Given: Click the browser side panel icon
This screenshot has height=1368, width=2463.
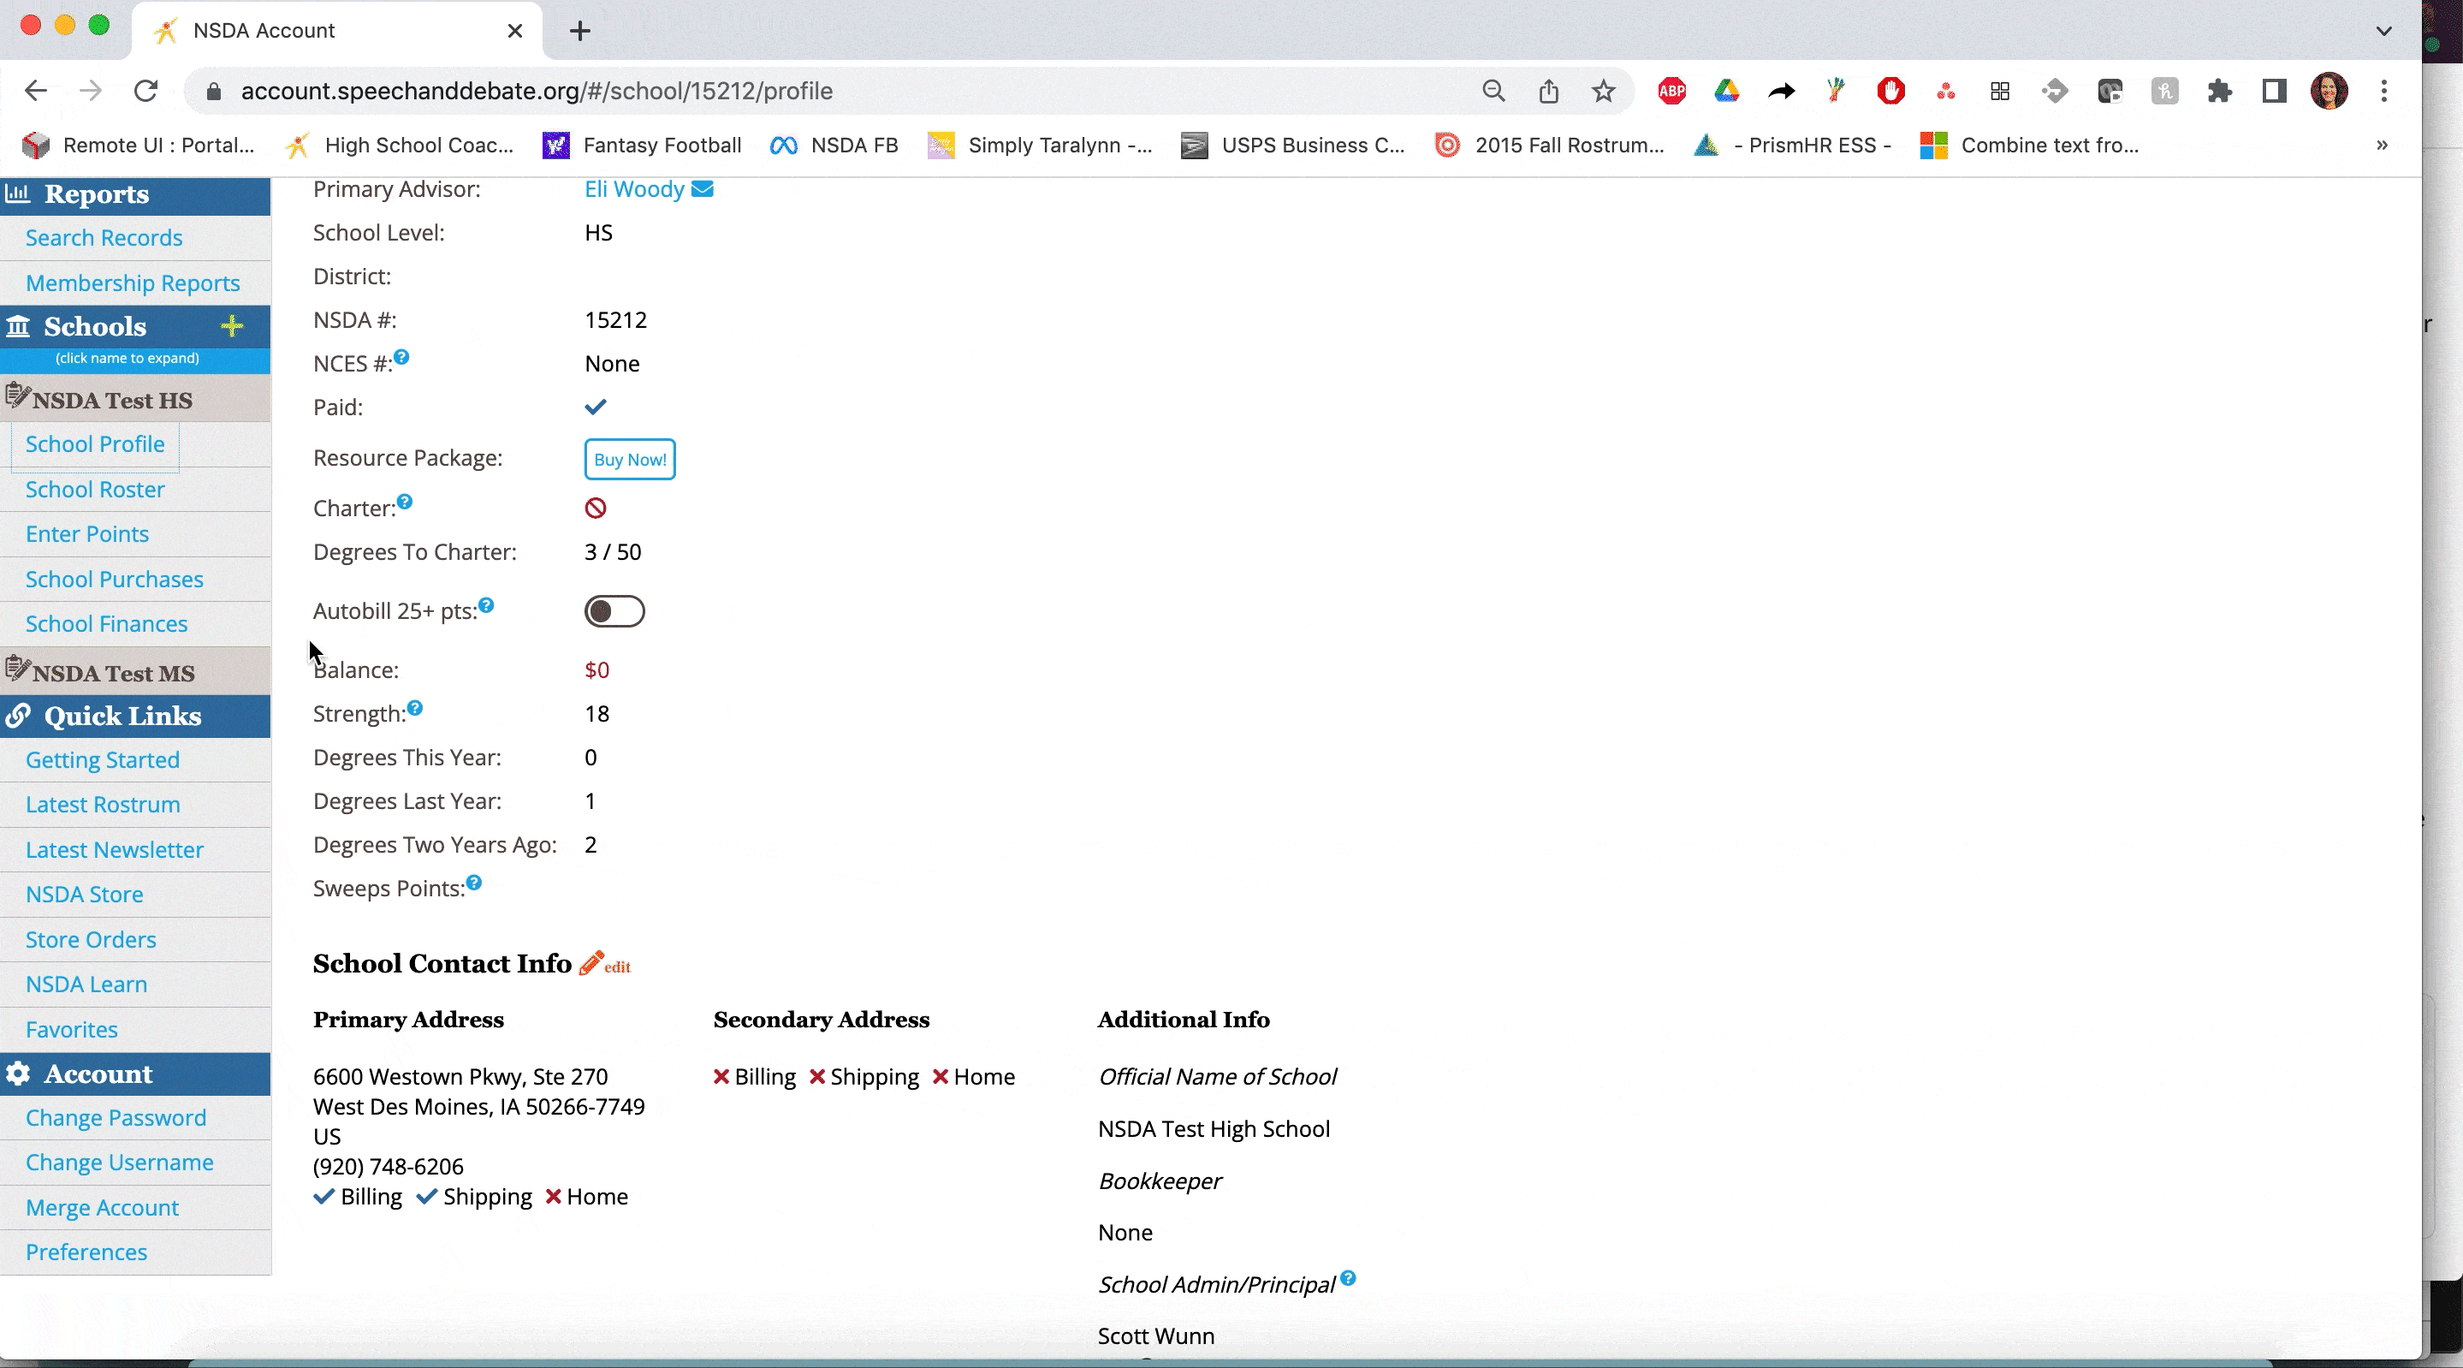Looking at the screenshot, I should coord(2274,91).
